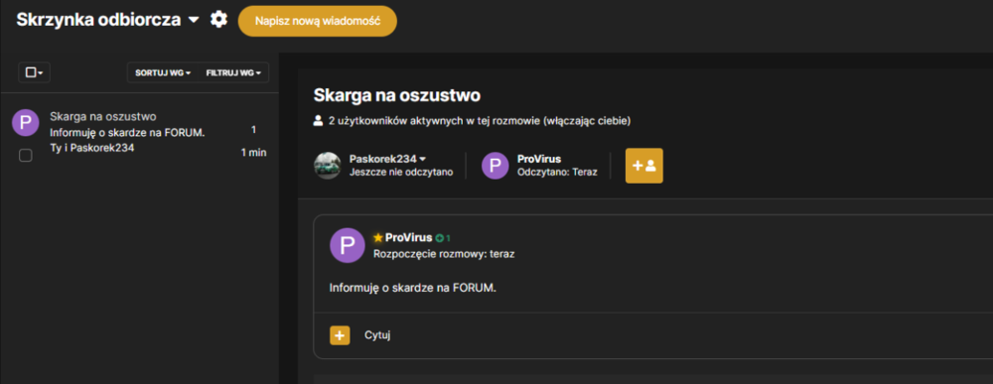Click ProVirus avatar in message post
The height and width of the screenshot is (384, 993).
pos(347,245)
